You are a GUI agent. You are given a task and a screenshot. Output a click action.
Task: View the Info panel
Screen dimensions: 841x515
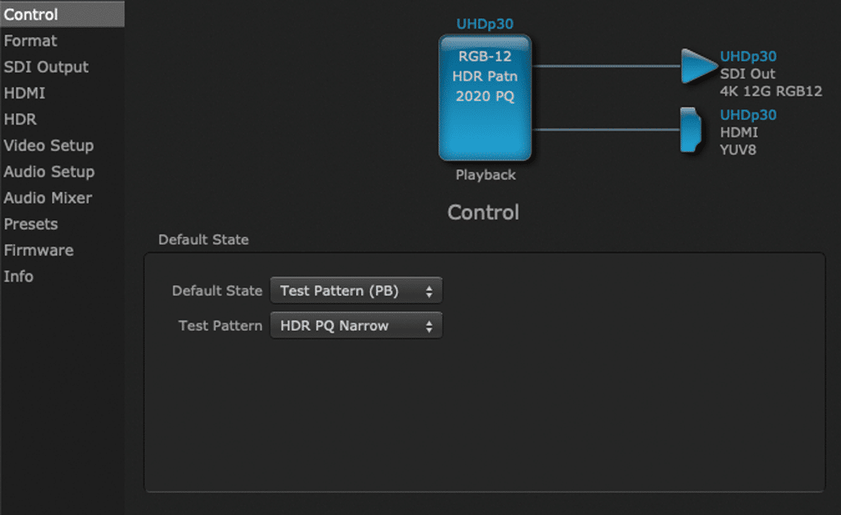click(x=19, y=277)
